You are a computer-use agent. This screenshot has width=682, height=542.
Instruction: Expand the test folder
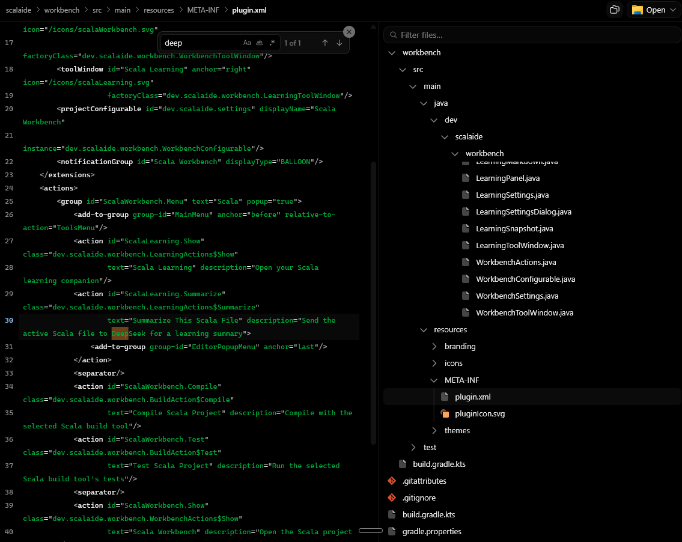(x=413, y=447)
